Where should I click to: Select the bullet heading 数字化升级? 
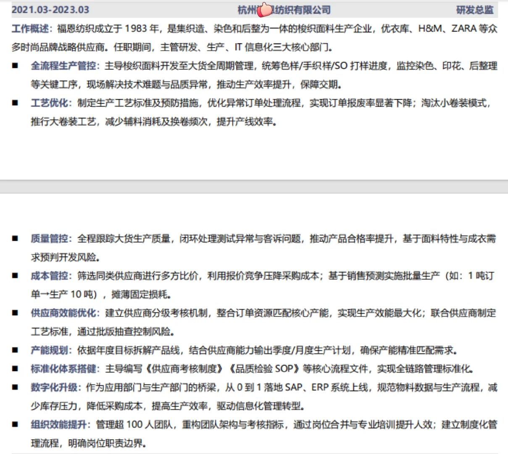54,388
